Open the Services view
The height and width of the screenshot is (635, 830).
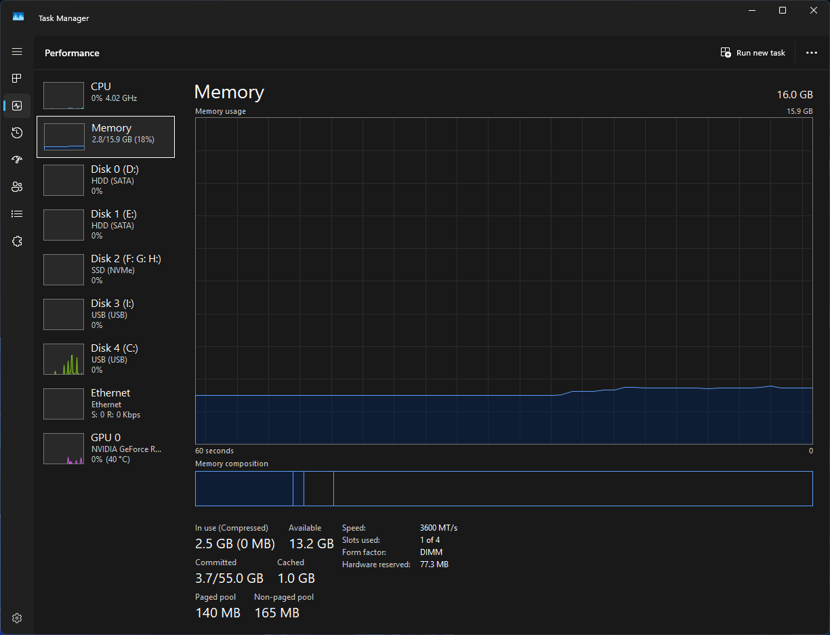(16, 241)
